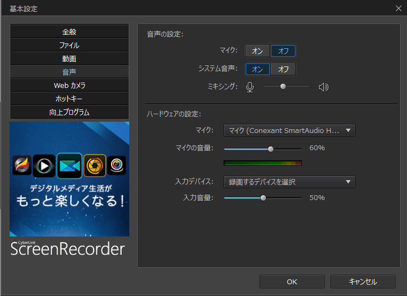Image resolution: width=407 pixels, height=296 pixels.
Task: Click the 入力音量 slider handle
Action: tap(263, 198)
